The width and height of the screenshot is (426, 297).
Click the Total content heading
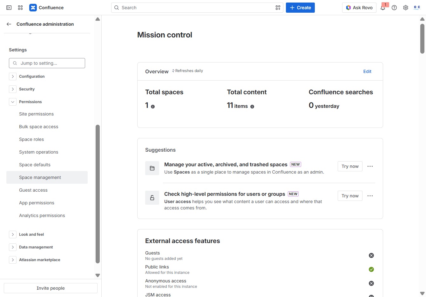(x=247, y=92)
